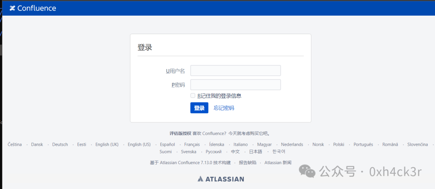Switch language to Português

tap(363, 144)
